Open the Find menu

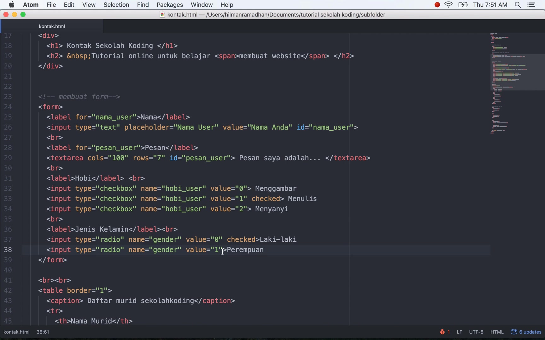(x=143, y=5)
